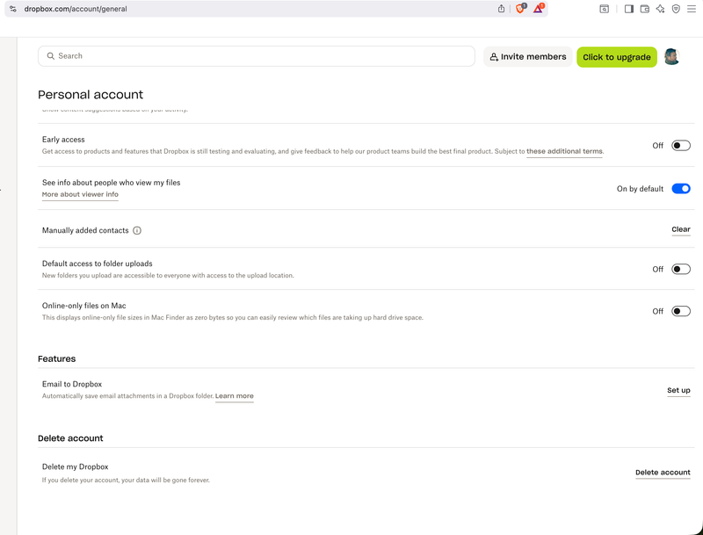Image resolution: width=703 pixels, height=535 pixels.
Task: Focus the Dropbox Search field
Action: tap(257, 56)
